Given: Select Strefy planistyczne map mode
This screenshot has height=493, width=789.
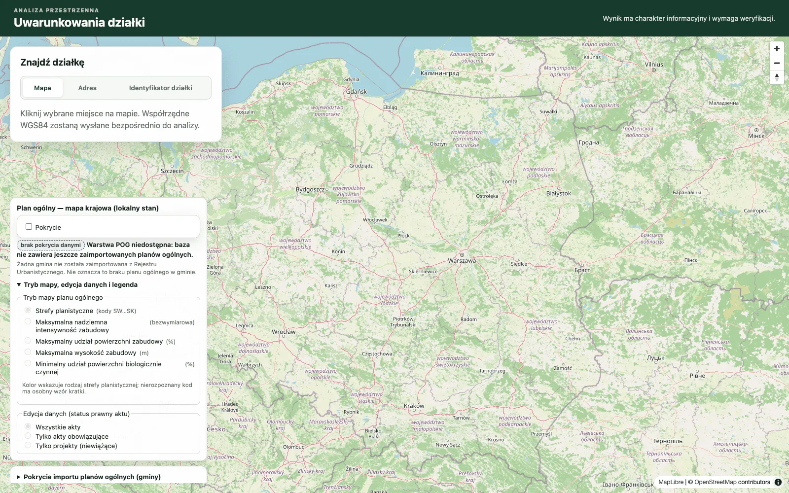Looking at the screenshot, I should 28,310.
